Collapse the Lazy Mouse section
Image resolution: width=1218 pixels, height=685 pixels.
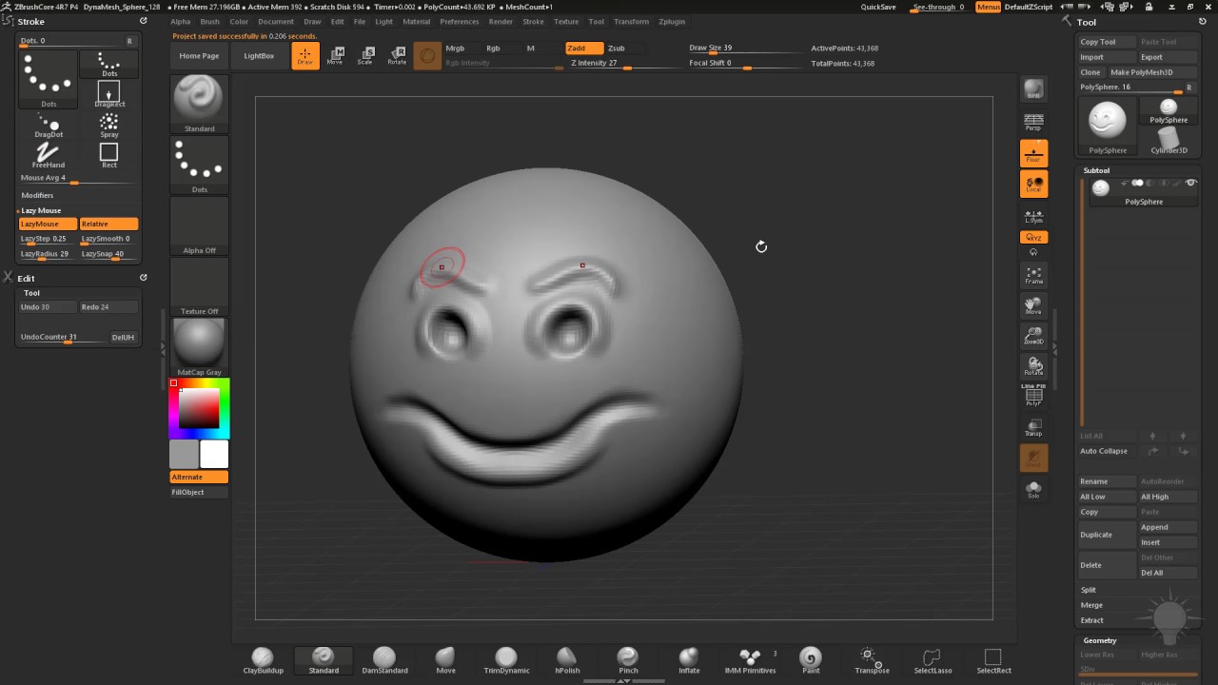tap(41, 210)
